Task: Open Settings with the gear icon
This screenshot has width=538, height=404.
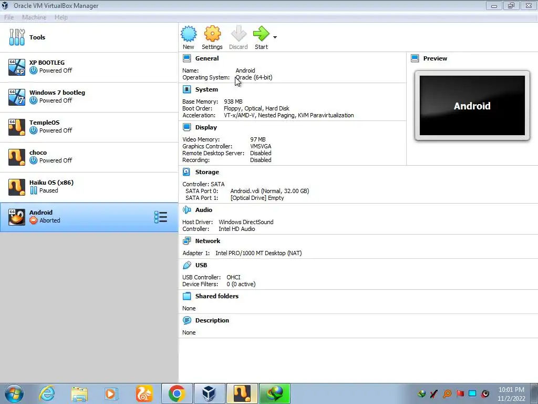Action: [x=212, y=34]
